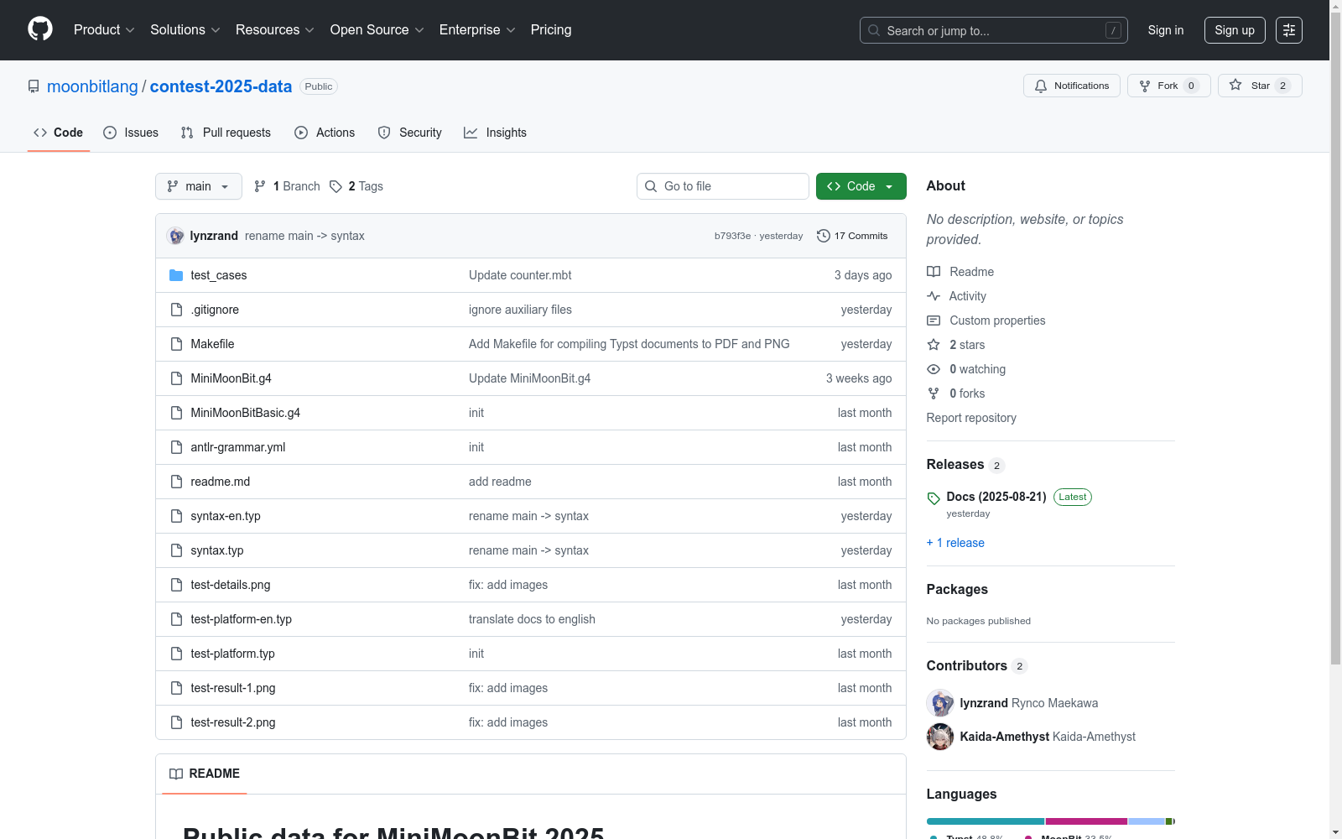Open the test-platform.typ file
Image resolution: width=1342 pixels, height=839 pixels.
[x=232, y=654]
